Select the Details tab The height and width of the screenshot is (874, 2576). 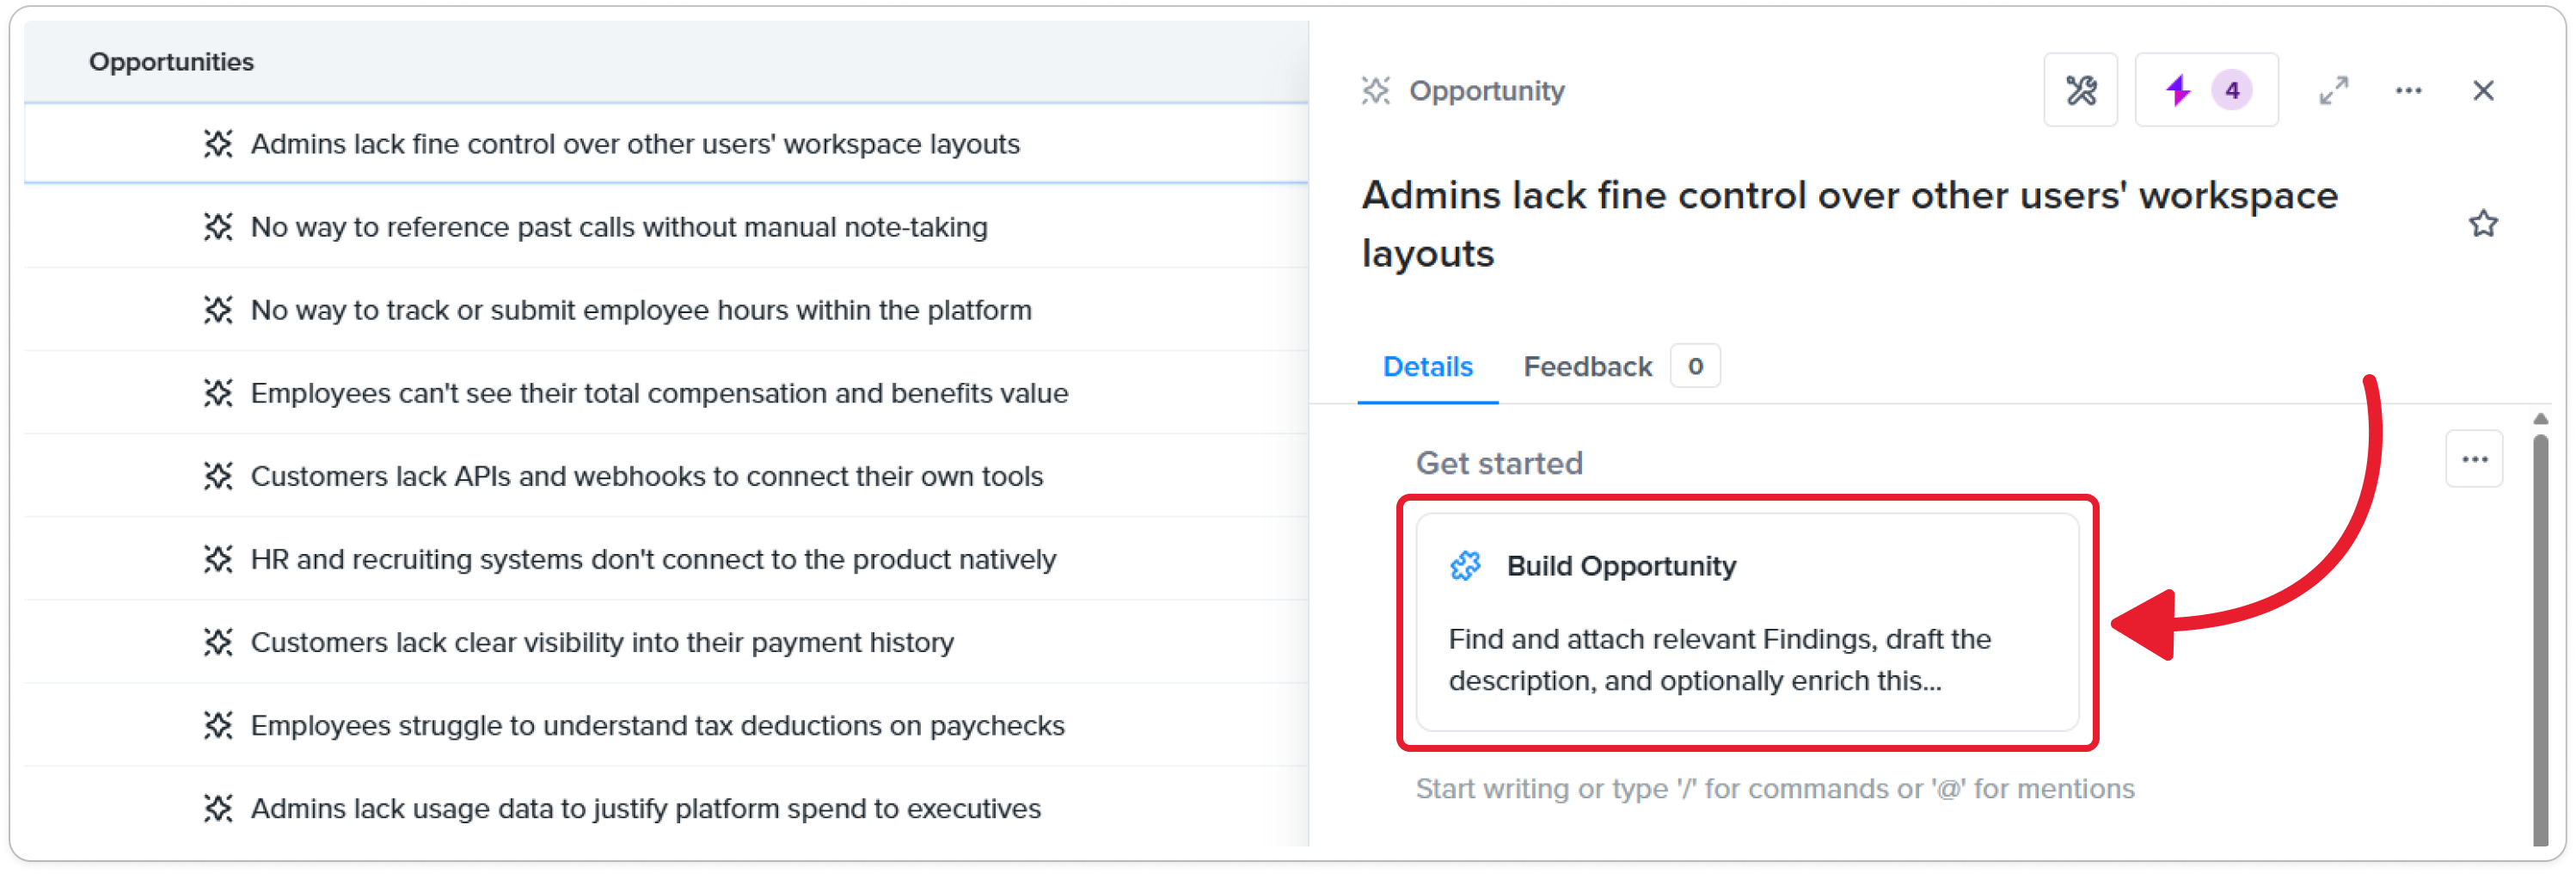[1427, 367]
